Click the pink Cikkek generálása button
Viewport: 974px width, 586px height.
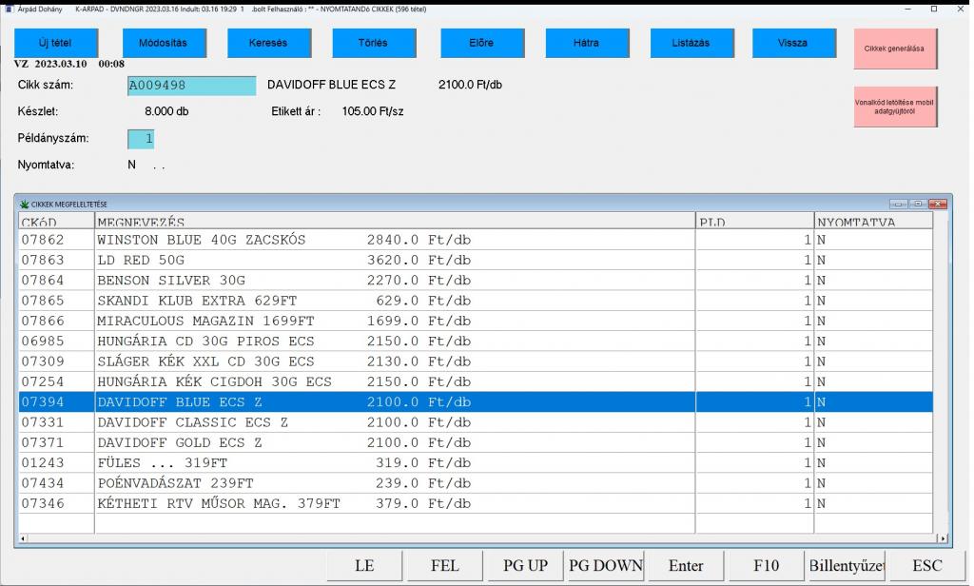tap(894, 49)
